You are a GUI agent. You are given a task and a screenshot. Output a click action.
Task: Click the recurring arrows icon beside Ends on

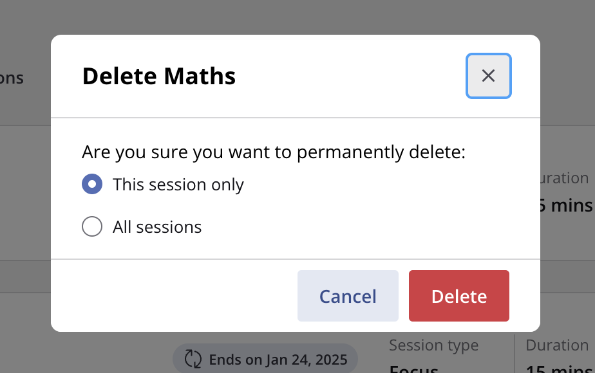coord(193,359)
